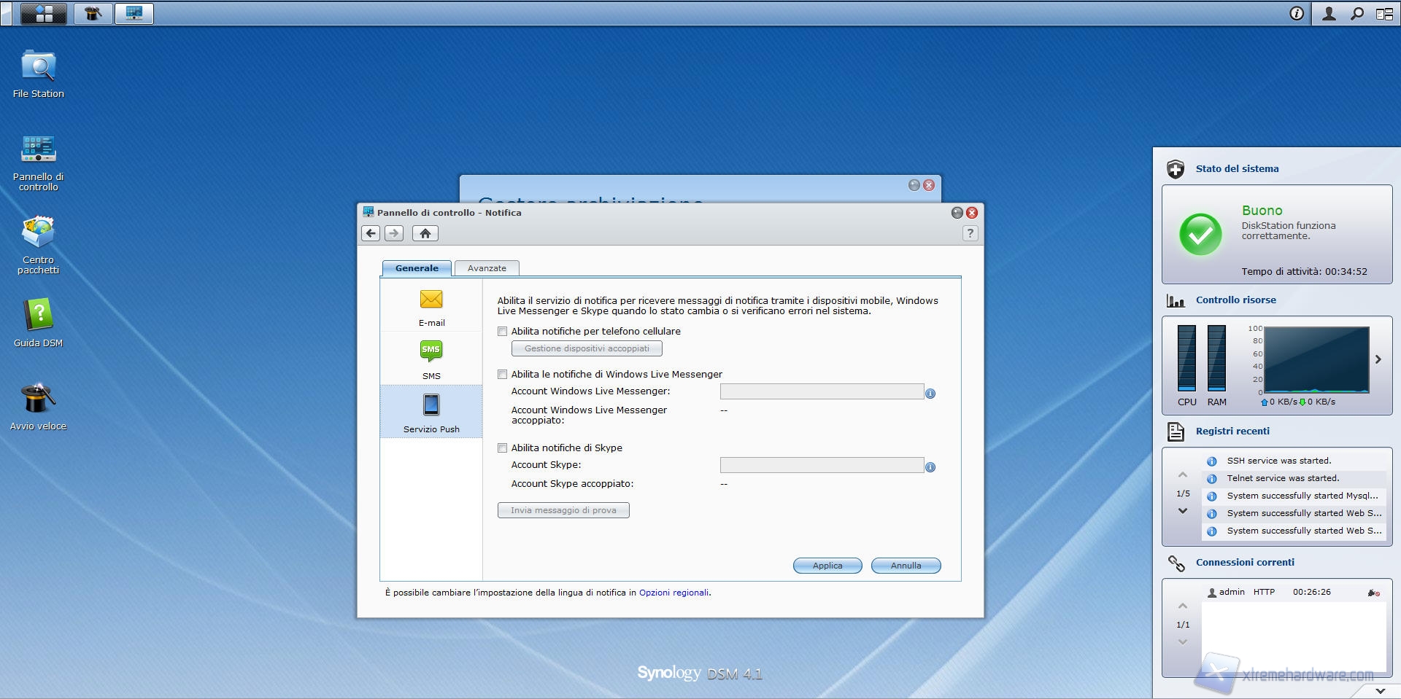Click the Applica button
This screenshot has height=699, width=1401.
[827, 566]
